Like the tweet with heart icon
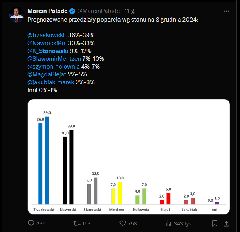 (123, 223)
